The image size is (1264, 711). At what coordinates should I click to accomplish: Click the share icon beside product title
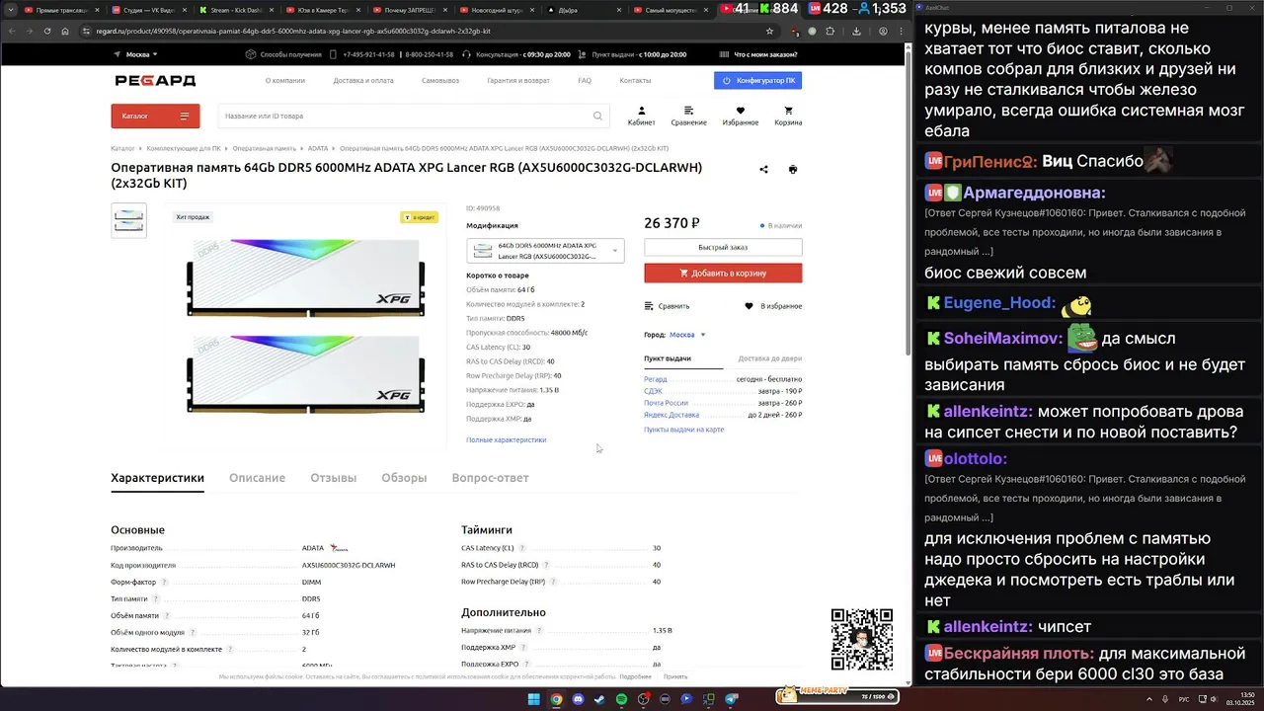[763, 169]
